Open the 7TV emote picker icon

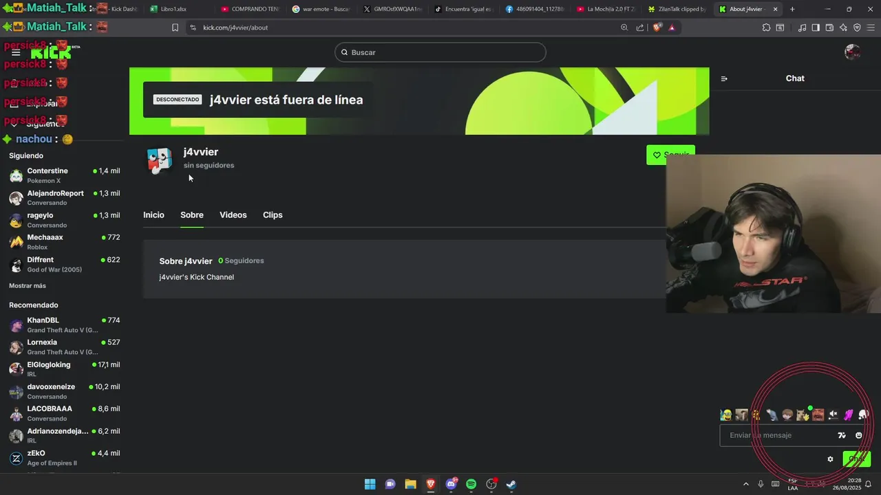tap(842, 435)
